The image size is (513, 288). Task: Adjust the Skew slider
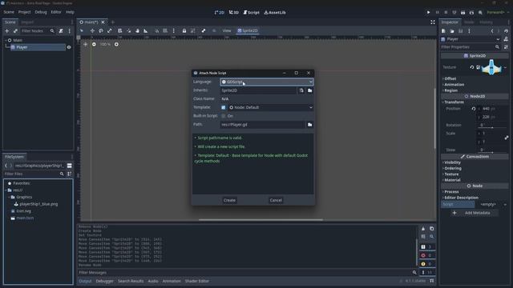click(x=492, y=153)
